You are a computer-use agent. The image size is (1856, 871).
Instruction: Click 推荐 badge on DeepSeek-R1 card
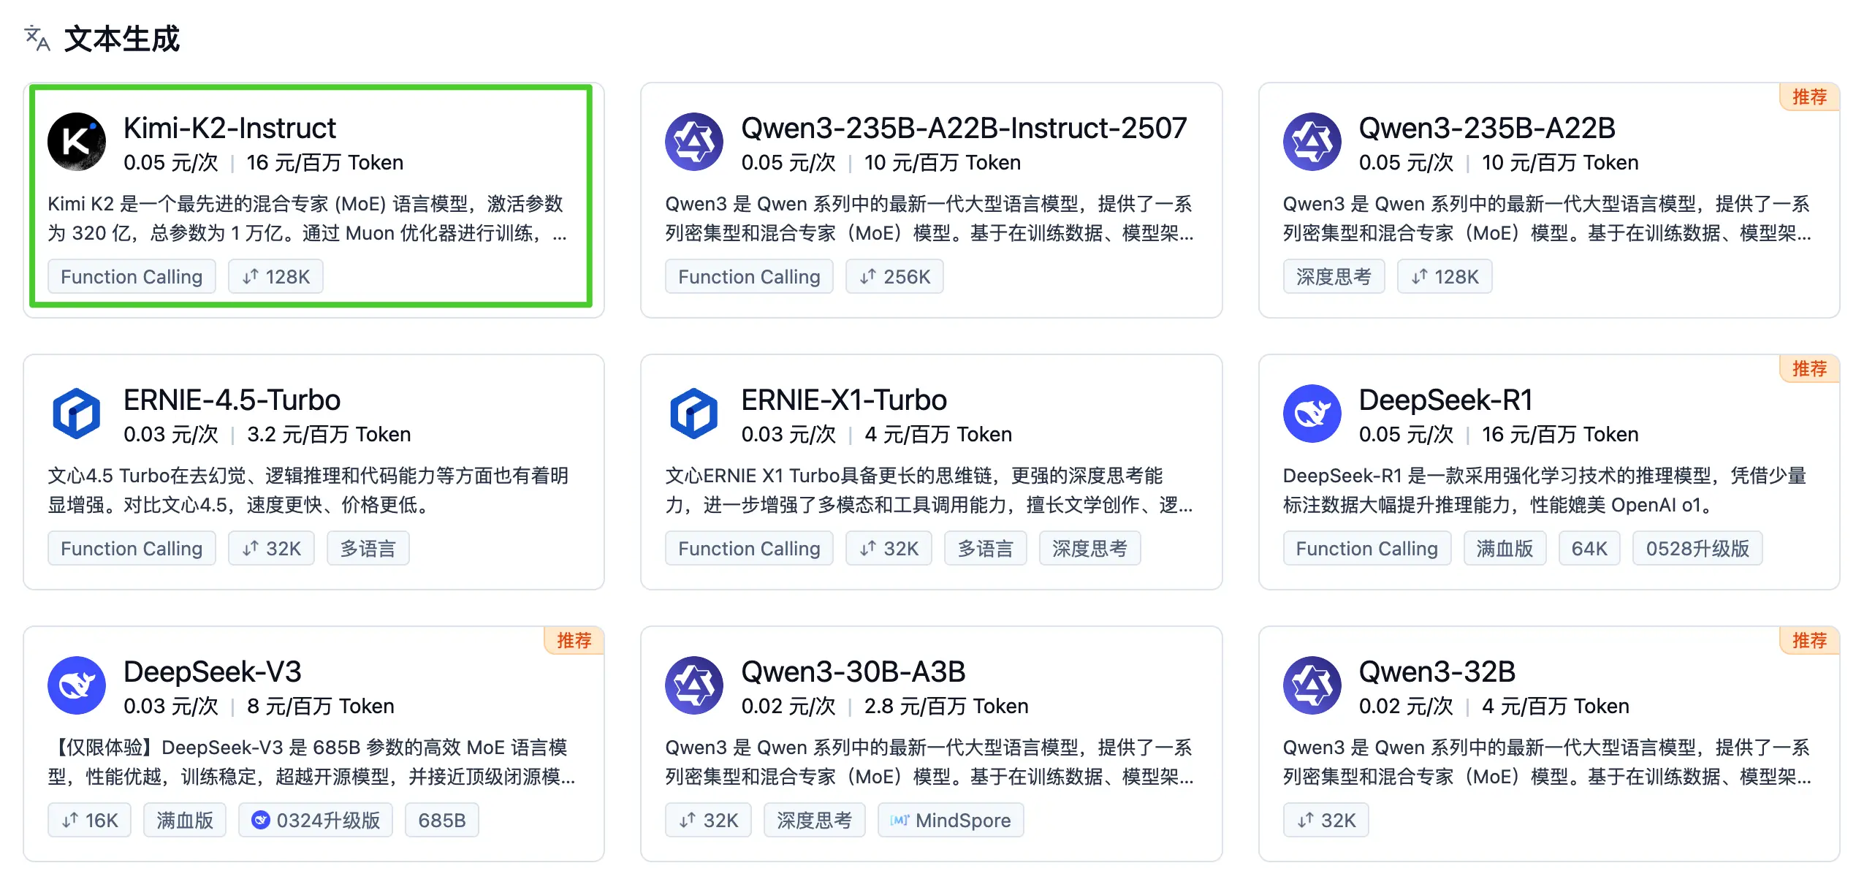click(1809, 368)
